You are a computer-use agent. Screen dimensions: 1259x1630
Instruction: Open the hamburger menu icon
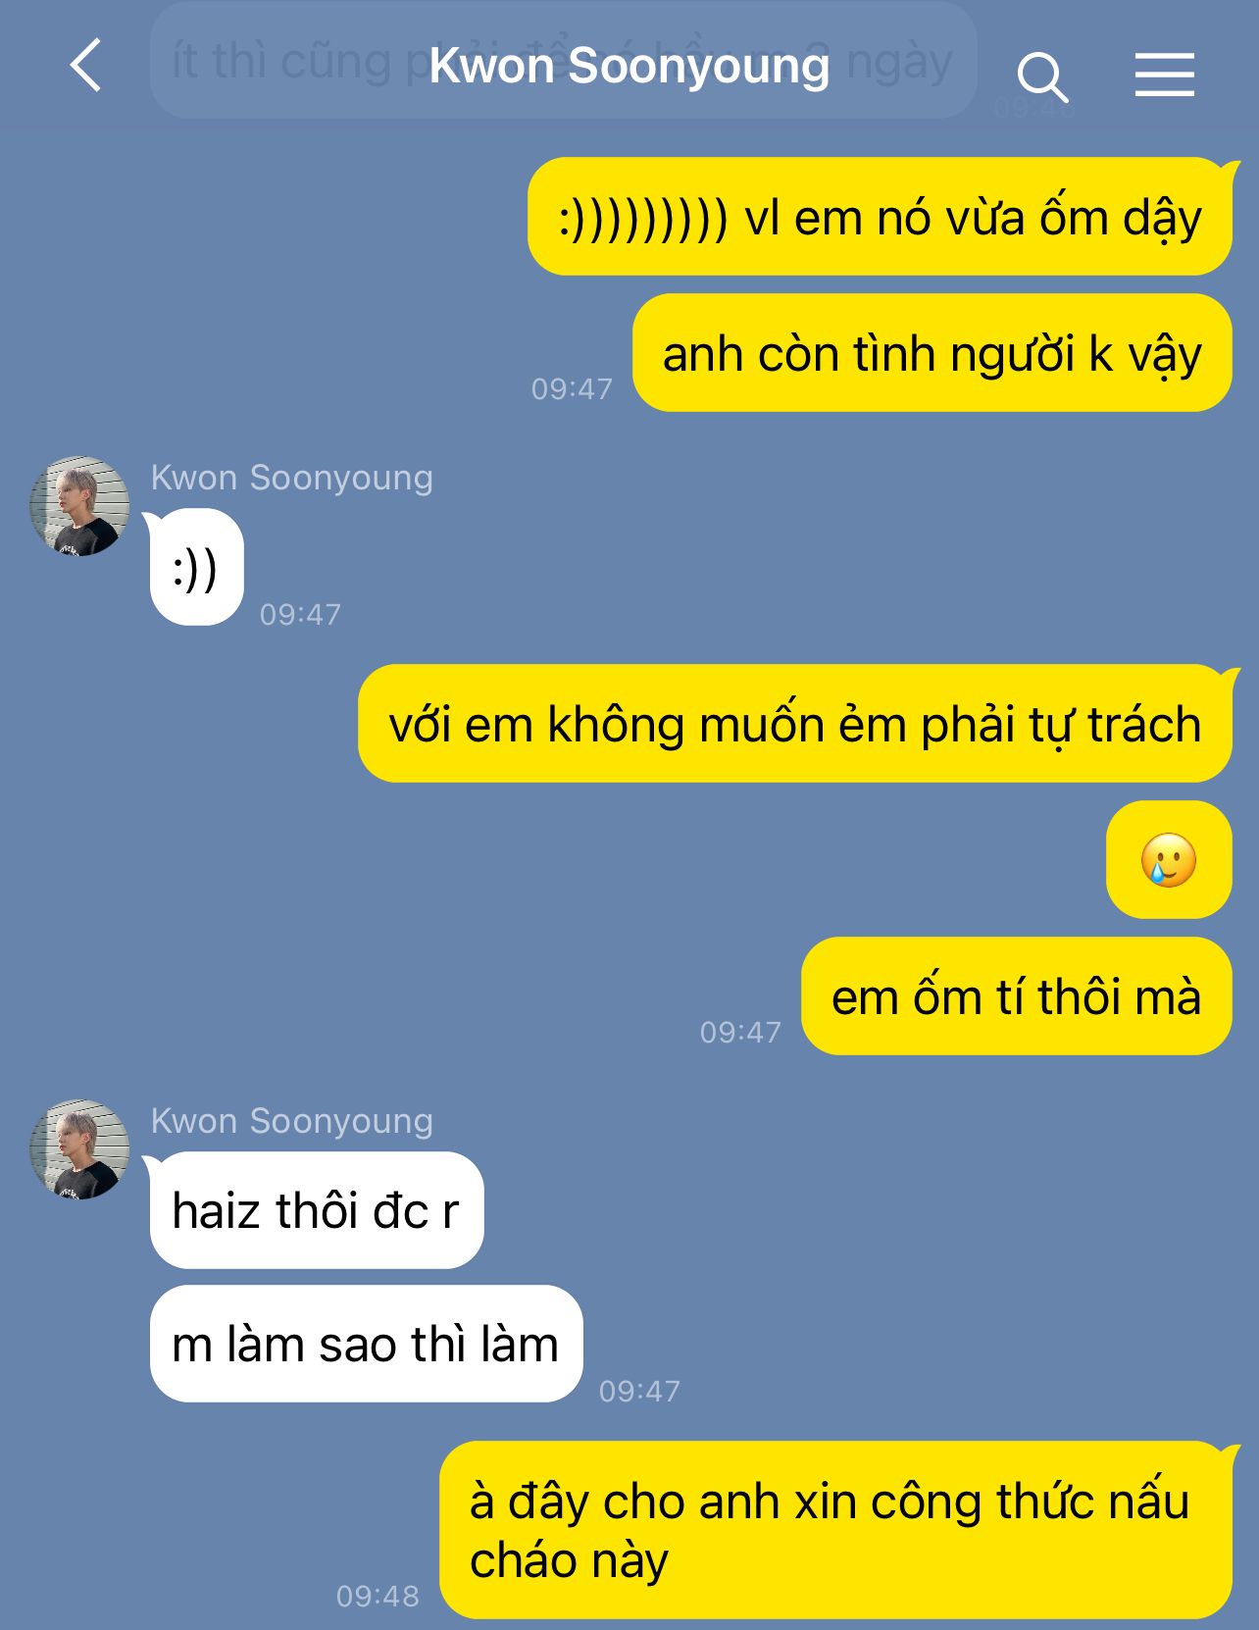1165,76
